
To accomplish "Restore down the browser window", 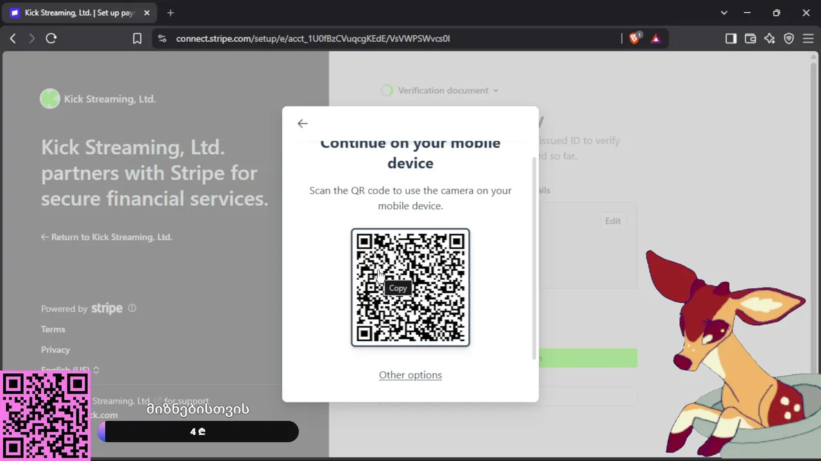I will [x=777, y=13].
